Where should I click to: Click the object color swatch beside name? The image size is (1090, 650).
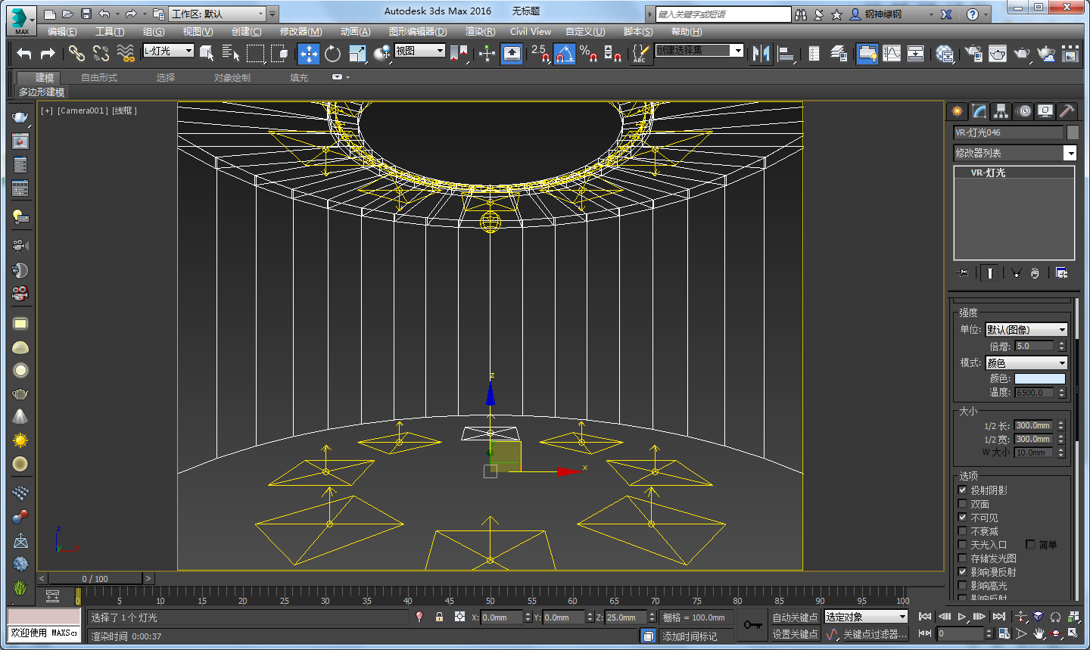(1073, 132)
